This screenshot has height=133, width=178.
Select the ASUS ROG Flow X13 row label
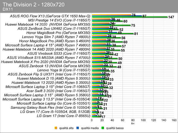[50, 16]
